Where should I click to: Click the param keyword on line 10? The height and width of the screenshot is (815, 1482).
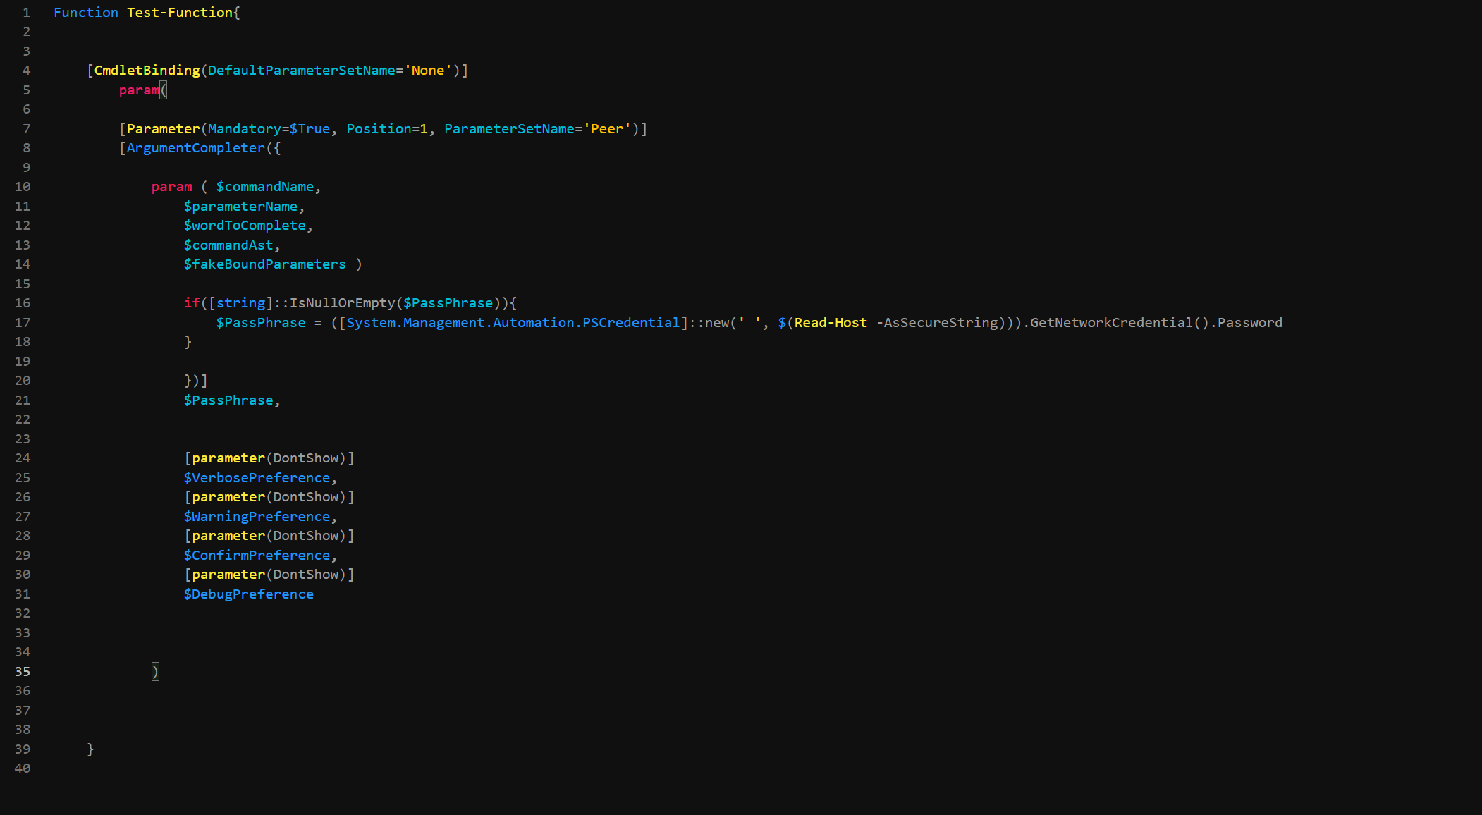coord(171,187)
